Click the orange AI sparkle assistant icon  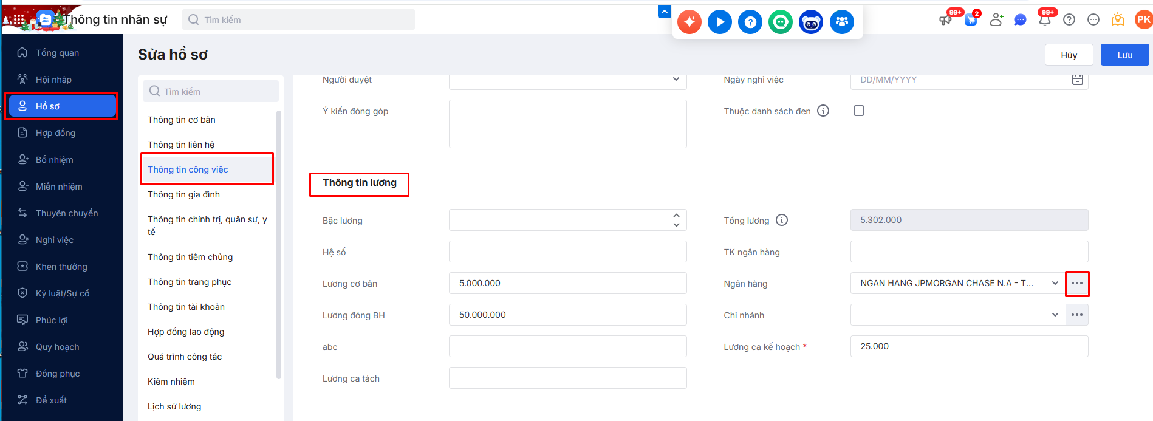coord(689,22)
